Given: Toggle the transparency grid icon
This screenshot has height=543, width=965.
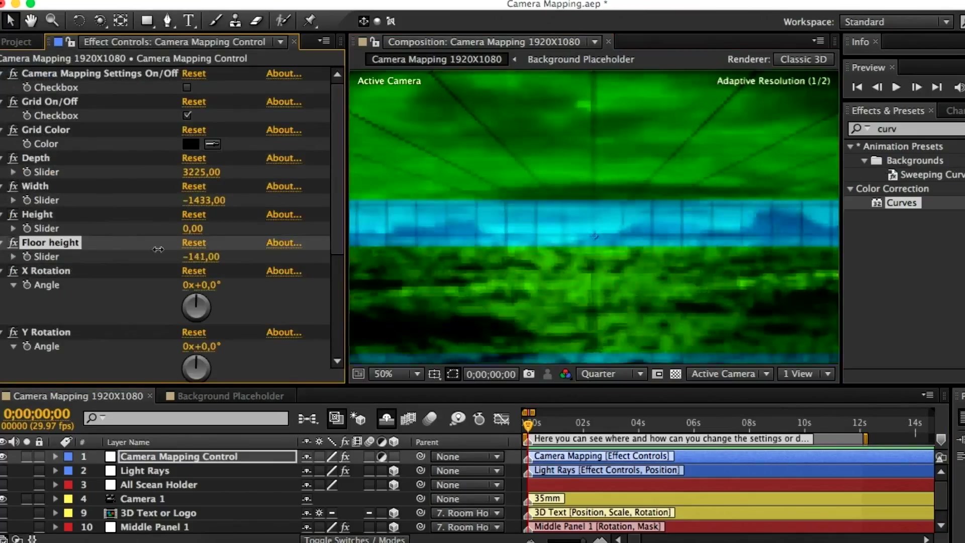Looking at the screenshot, I should pyautogui.click(x=675, y=374).
